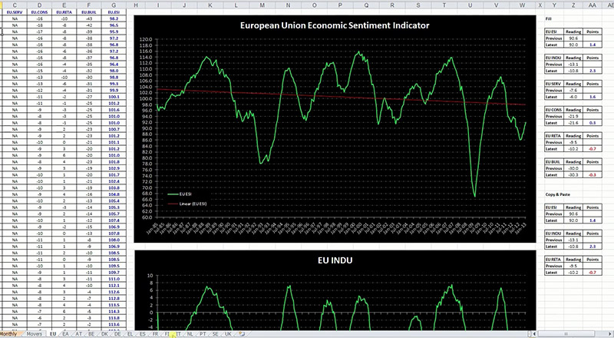Select the cell with value 98.2

[x=114, y=19]
